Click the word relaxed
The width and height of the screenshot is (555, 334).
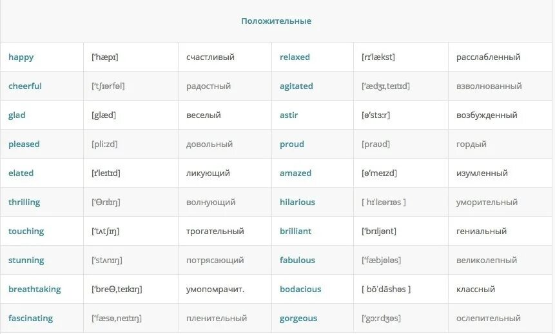(295, 57)
